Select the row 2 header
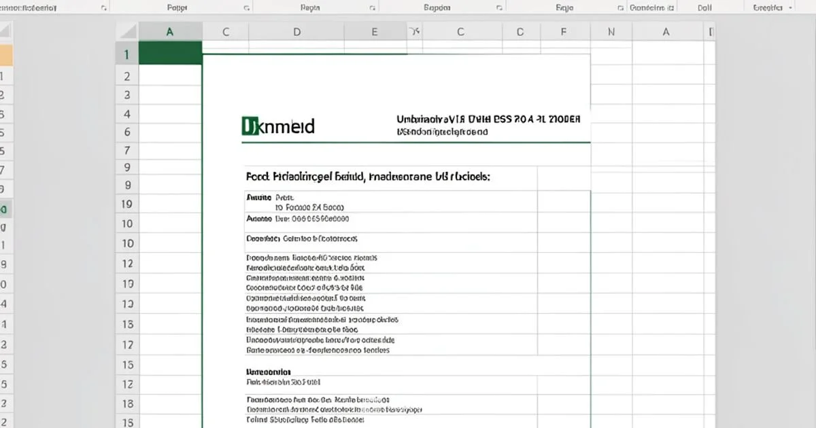Viewport: 816px width, 428px height. coord(126,77)
